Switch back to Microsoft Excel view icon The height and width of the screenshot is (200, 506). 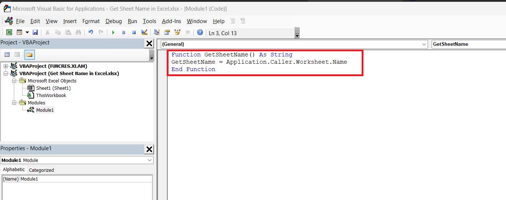9,33
